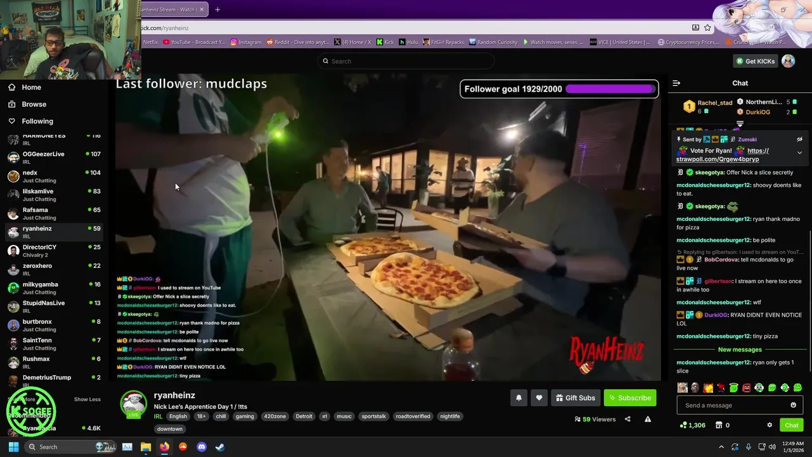Open DirectorICY channel in sidebar

point(54,251)
